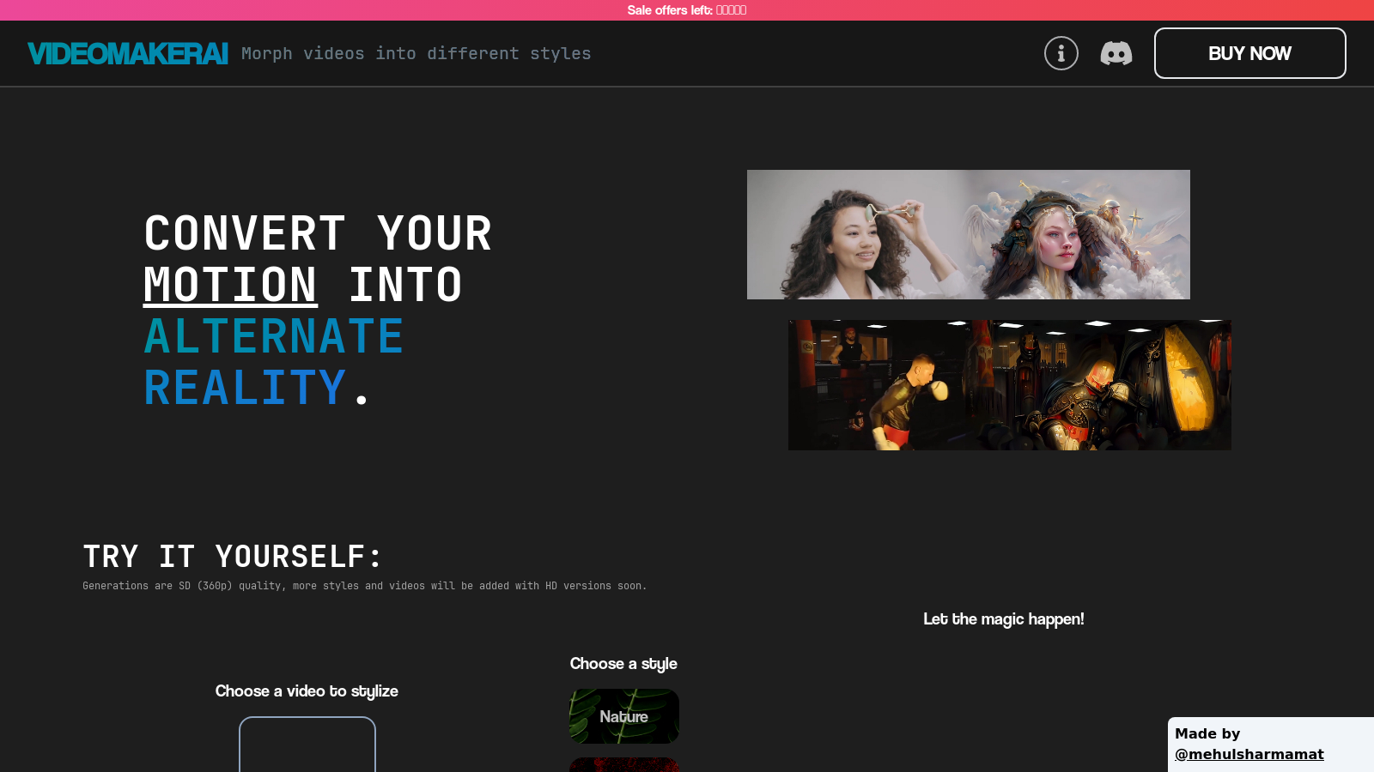The height and width of the screenshot is (772, 1374).
Task: Click the 'Choose a style' label
Action: click(x=623, y=663)
